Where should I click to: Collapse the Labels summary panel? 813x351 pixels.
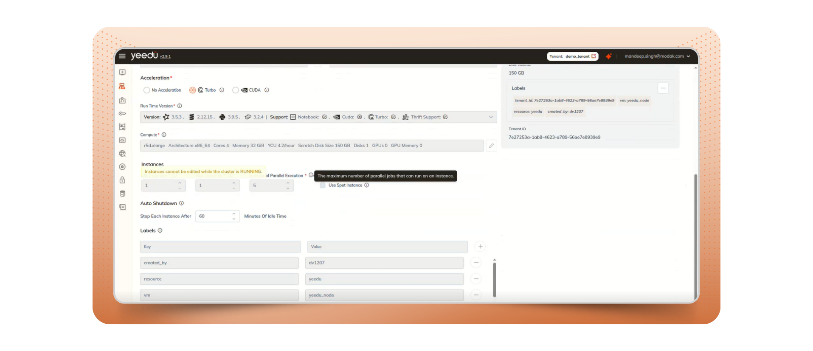tap(663, 88)
